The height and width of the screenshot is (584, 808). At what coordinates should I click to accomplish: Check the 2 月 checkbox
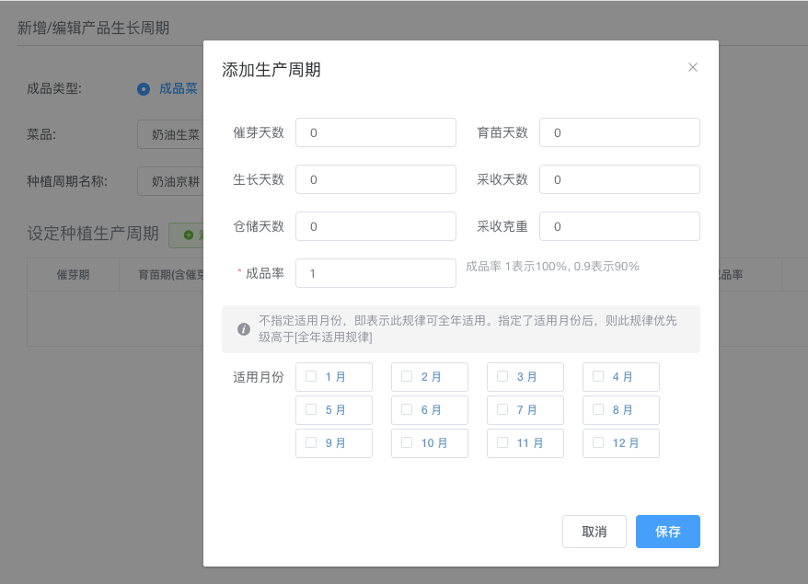click(407, 376)
